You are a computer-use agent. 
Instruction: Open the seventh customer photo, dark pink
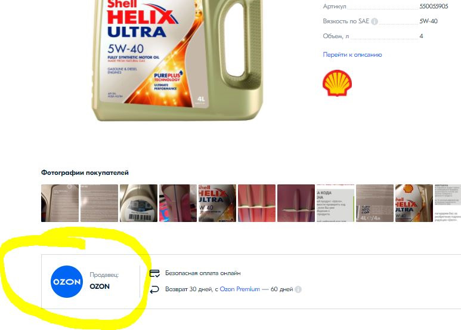pos(296,203)
